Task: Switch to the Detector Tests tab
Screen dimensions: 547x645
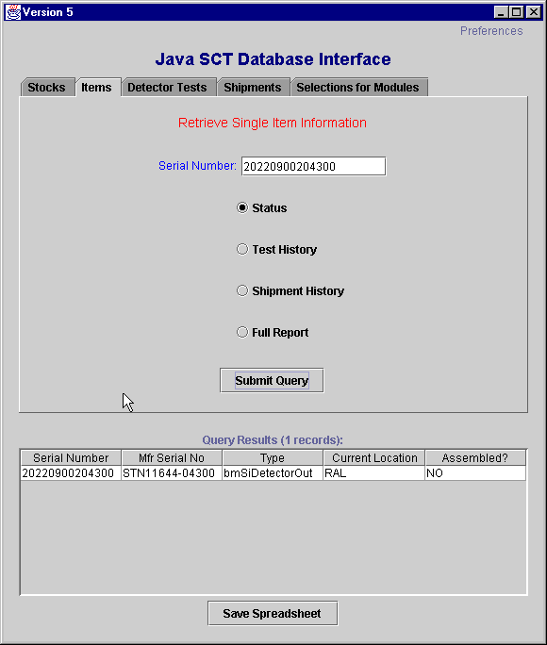Action: click(x=167, y=87)
